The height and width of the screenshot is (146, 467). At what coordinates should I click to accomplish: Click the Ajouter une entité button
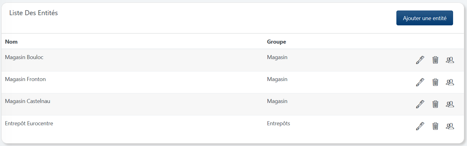click(x=425, y=18)
